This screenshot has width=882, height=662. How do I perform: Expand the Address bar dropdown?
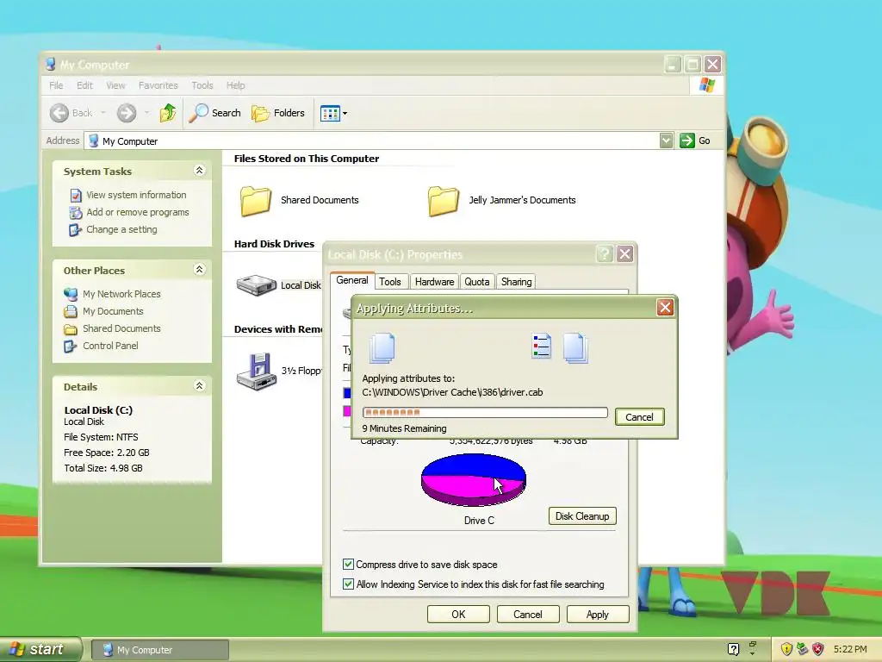(x=666, y=141)
